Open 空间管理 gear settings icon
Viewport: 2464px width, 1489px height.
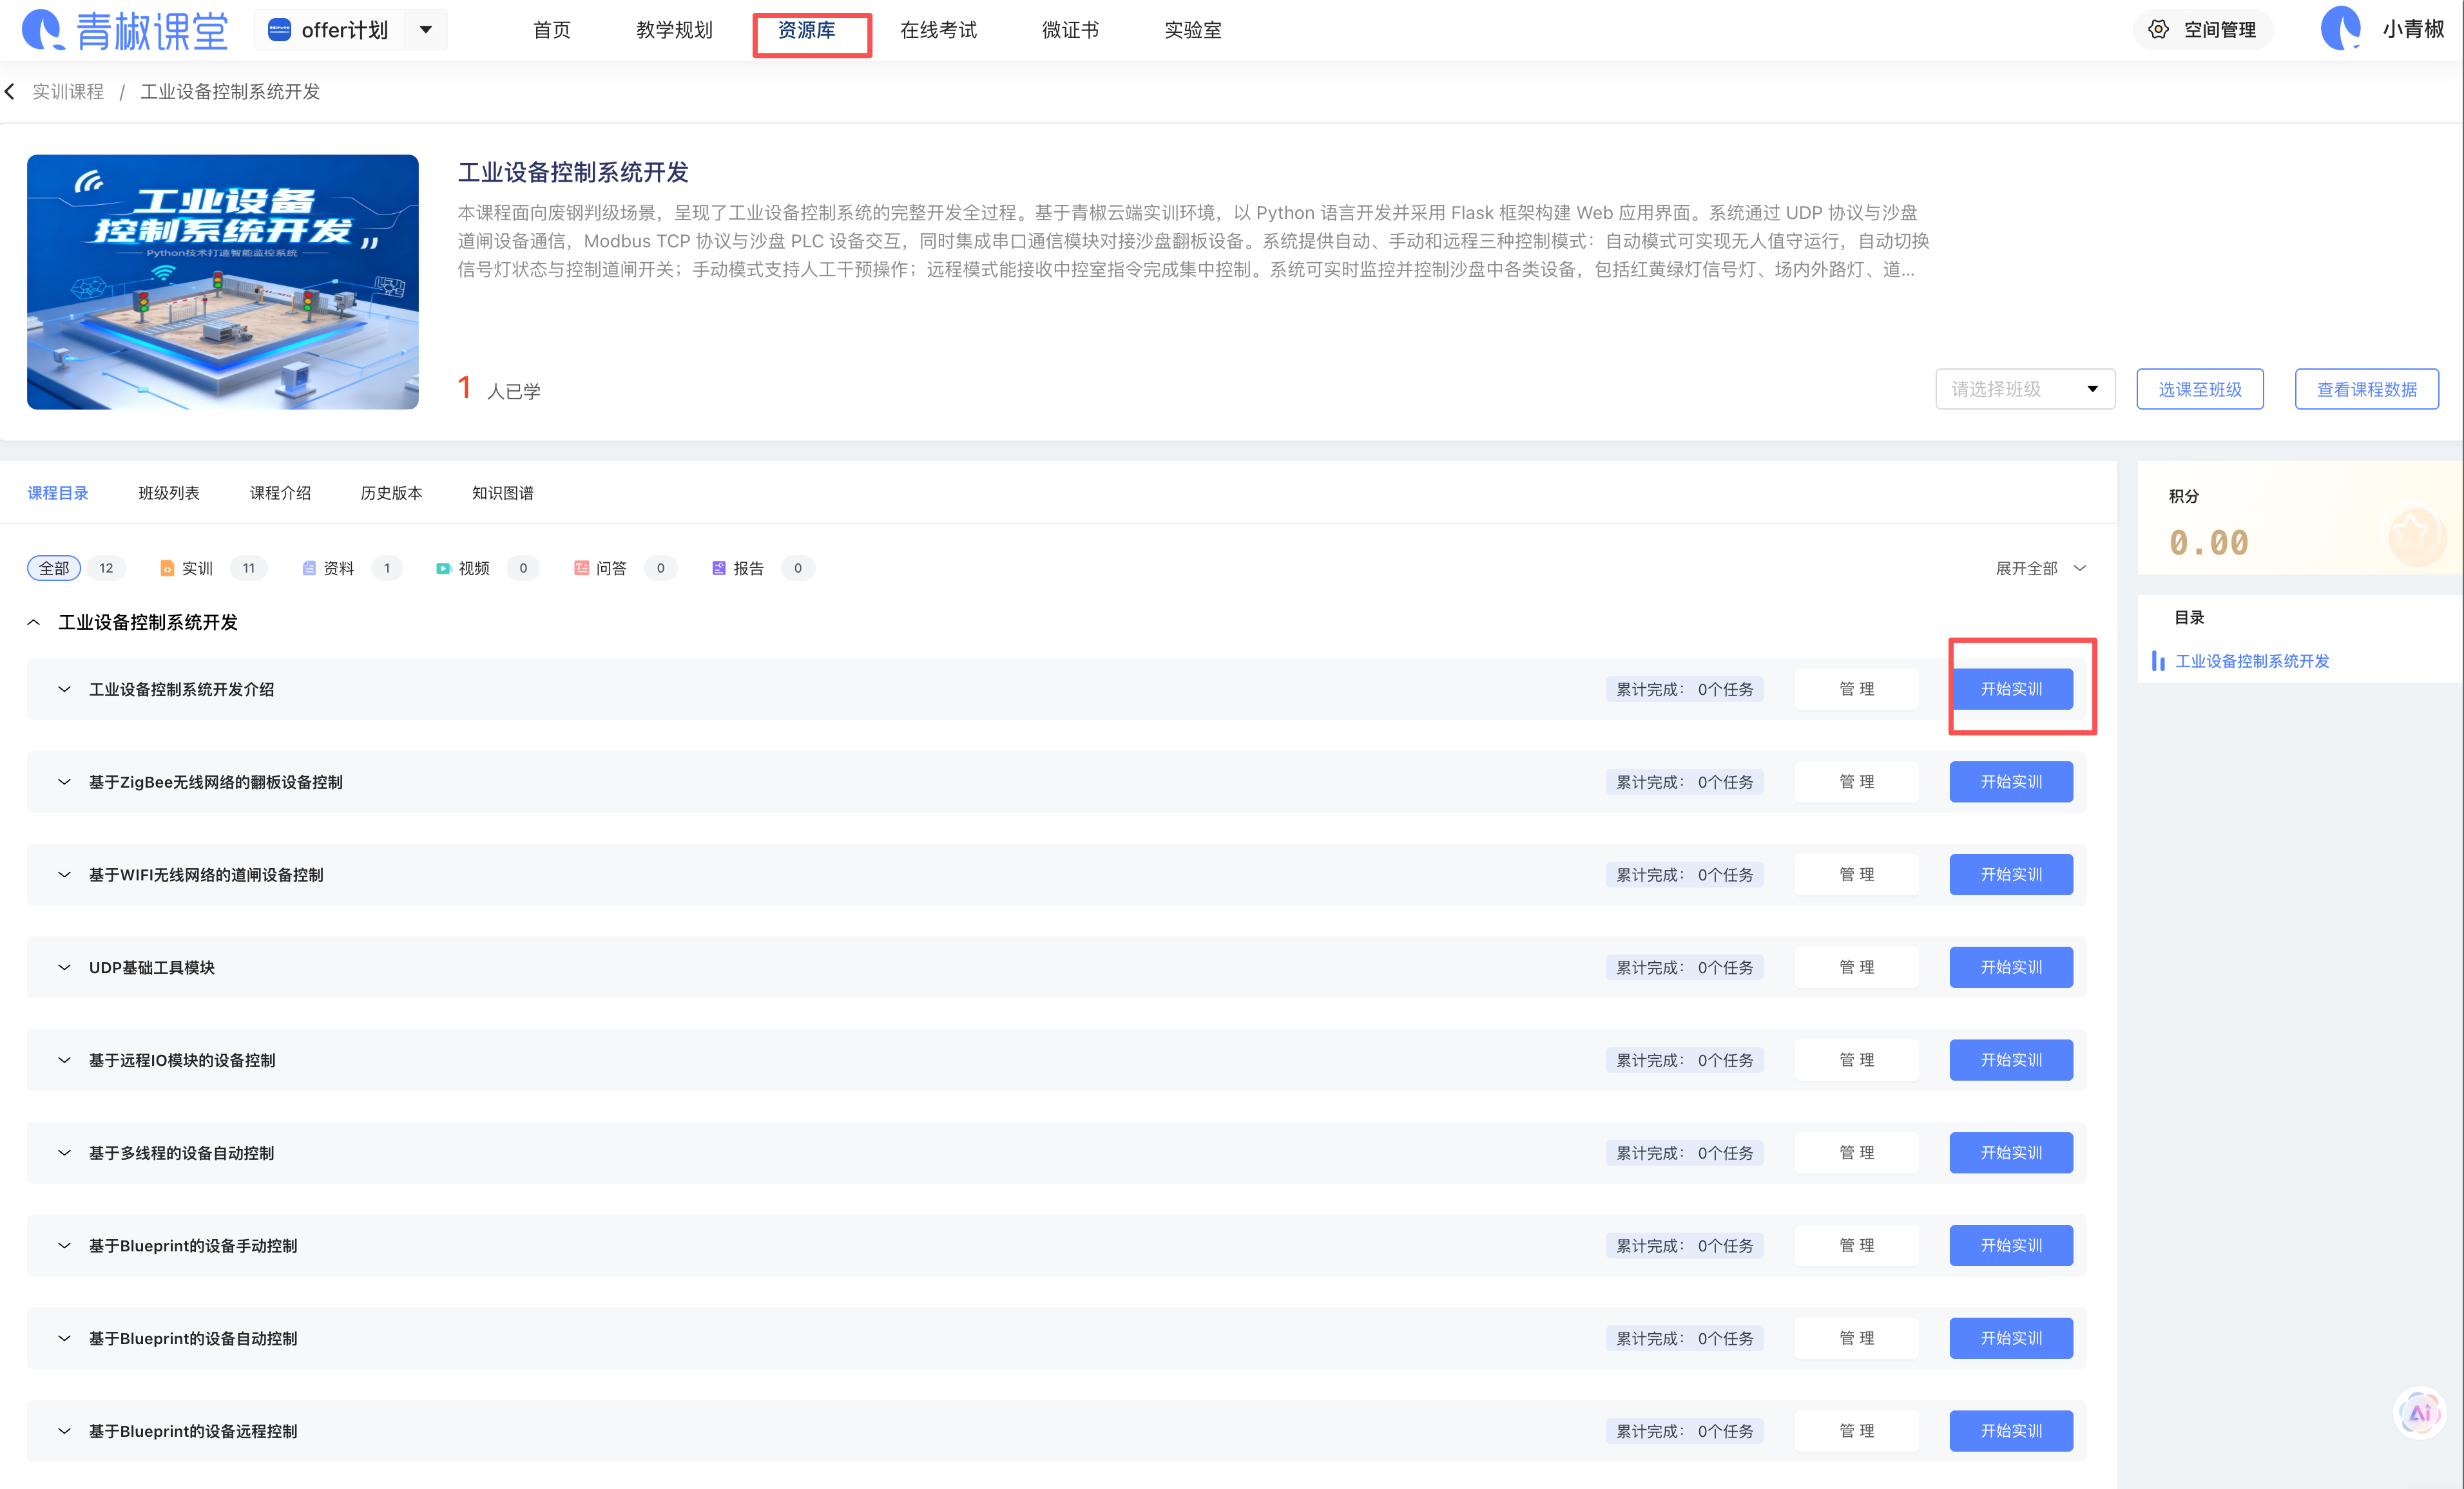[2159, 30]
